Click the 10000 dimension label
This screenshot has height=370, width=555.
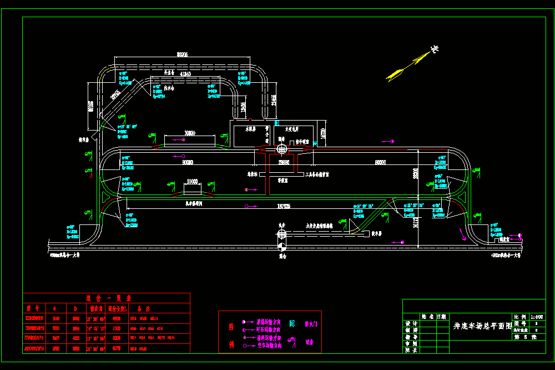click(192, 181)
